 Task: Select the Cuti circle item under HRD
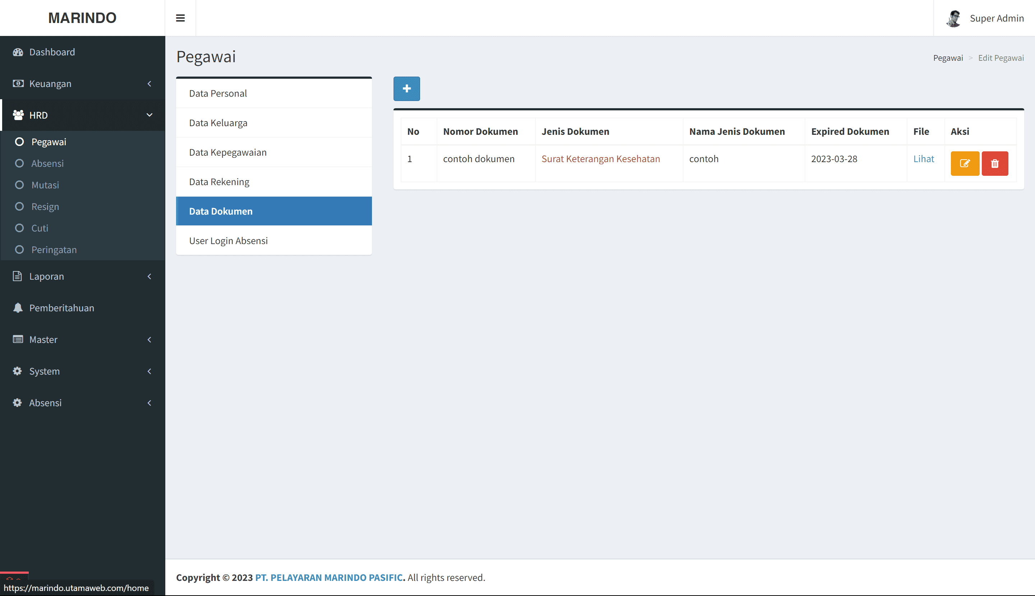click(19, 228)
